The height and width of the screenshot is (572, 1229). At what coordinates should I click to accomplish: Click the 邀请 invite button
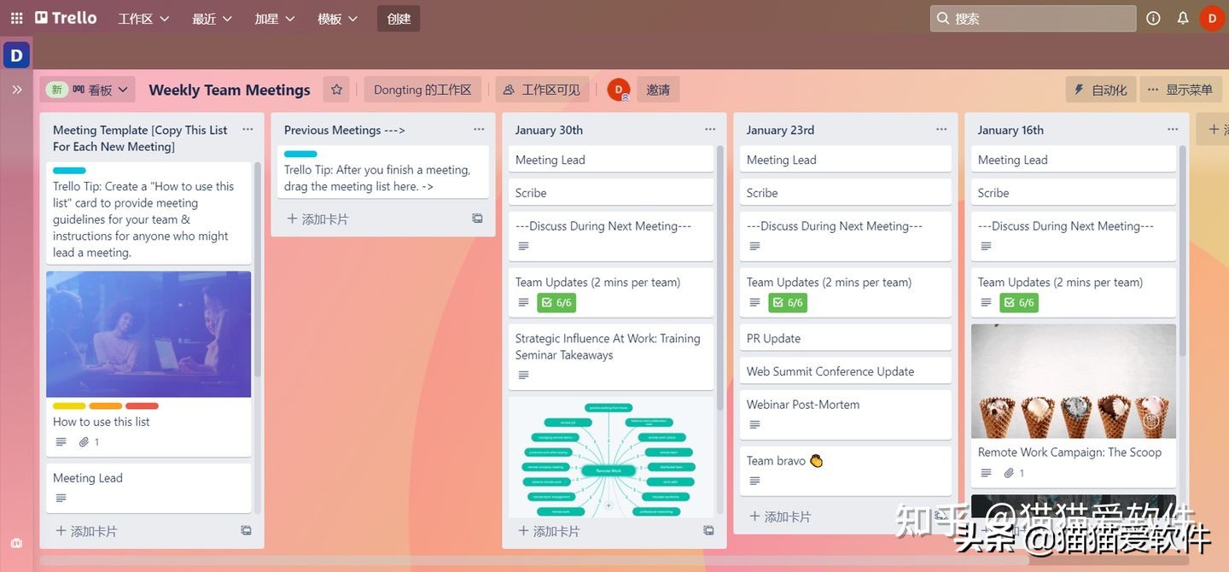(658, 90)
